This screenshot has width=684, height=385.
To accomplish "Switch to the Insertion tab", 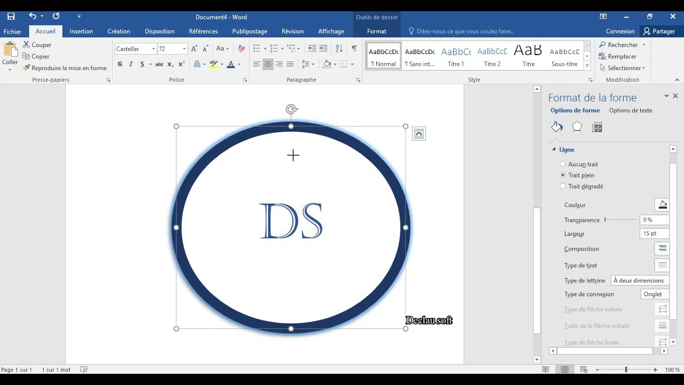I will pyautogui.click(x=81, y=32).
